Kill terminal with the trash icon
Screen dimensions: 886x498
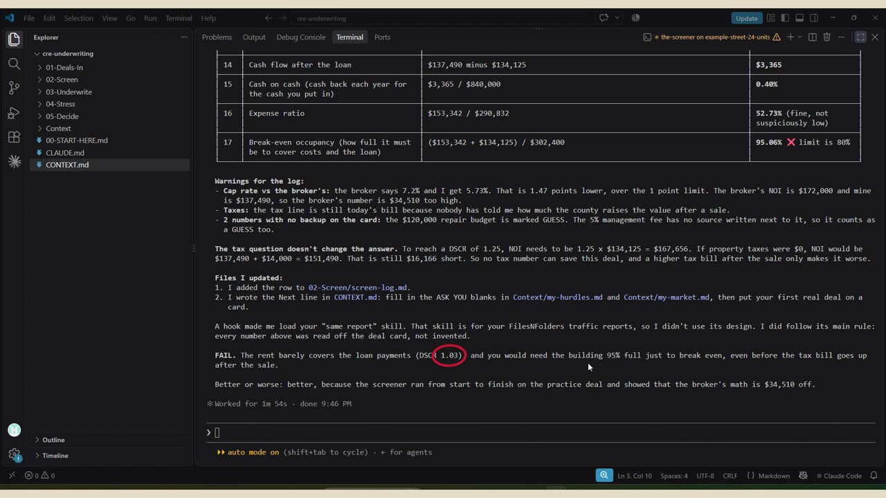coord(826,37)
